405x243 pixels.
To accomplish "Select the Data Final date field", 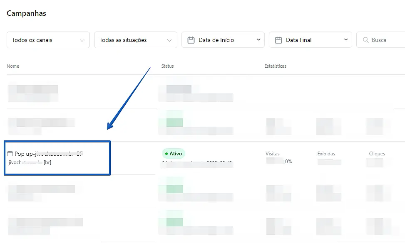I will (310, 40).
